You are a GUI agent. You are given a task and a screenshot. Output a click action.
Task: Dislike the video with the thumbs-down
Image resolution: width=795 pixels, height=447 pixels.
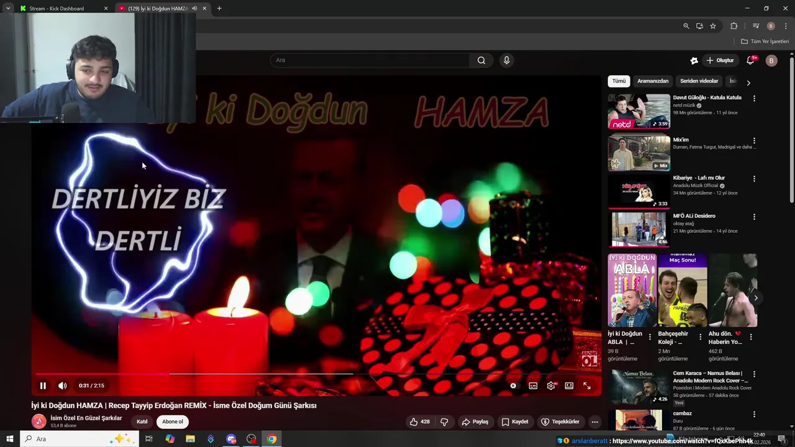[444, 422]
